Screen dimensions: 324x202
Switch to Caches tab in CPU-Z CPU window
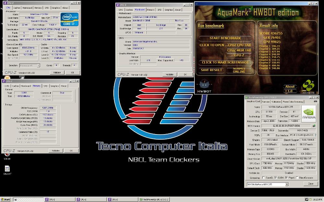click(x=17, y=8)
